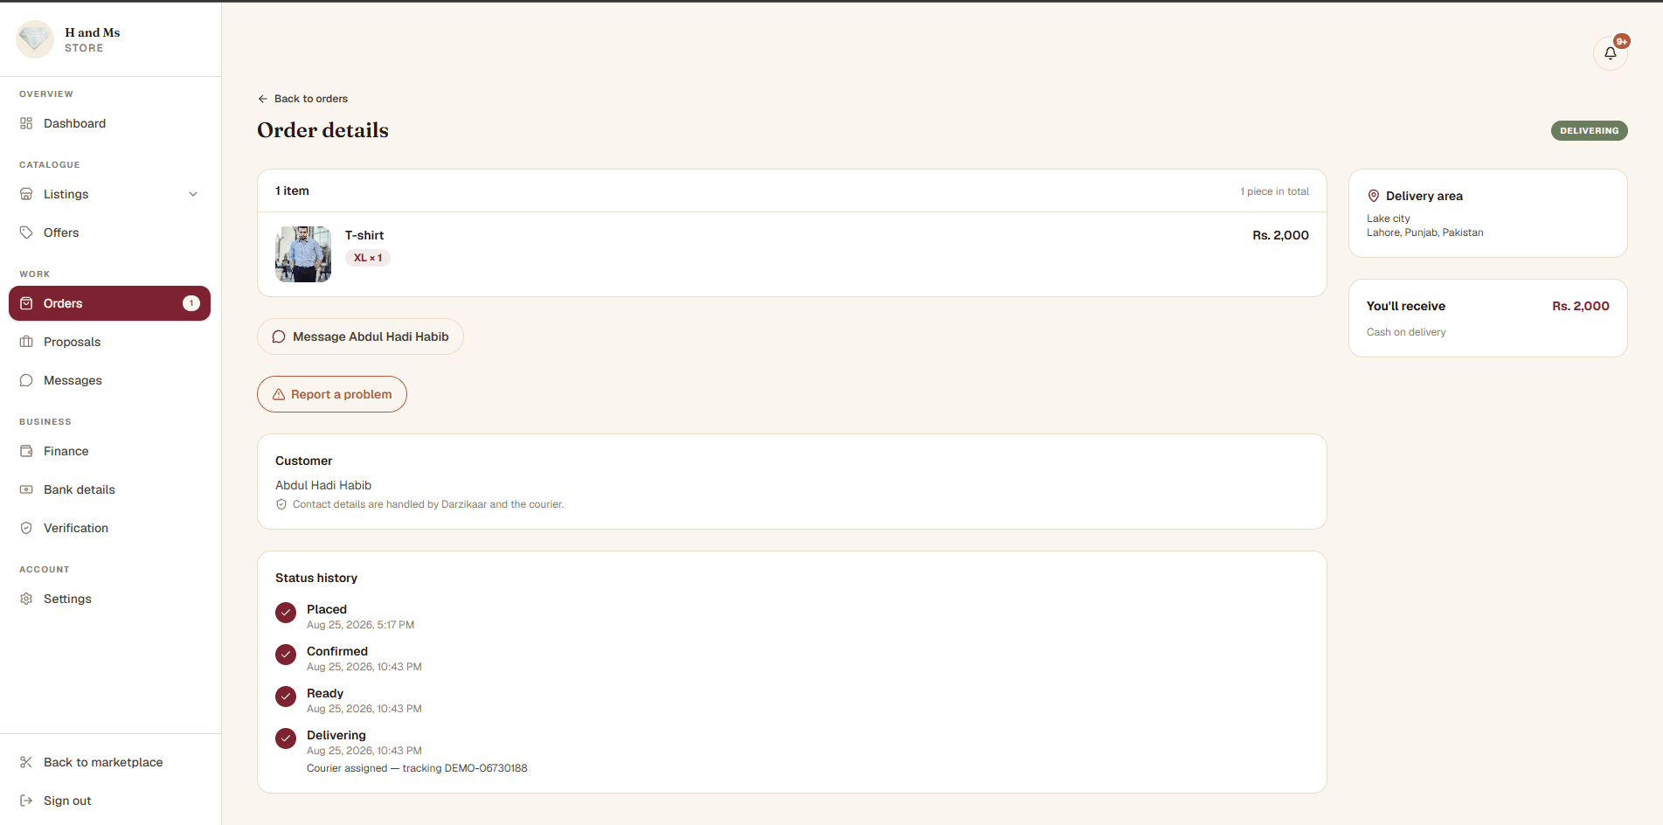Viewport: 1663px width, 825px height.
Task: Message Abdul Hadi Habib
Action: pyautogui.click(x=360, y=336)
